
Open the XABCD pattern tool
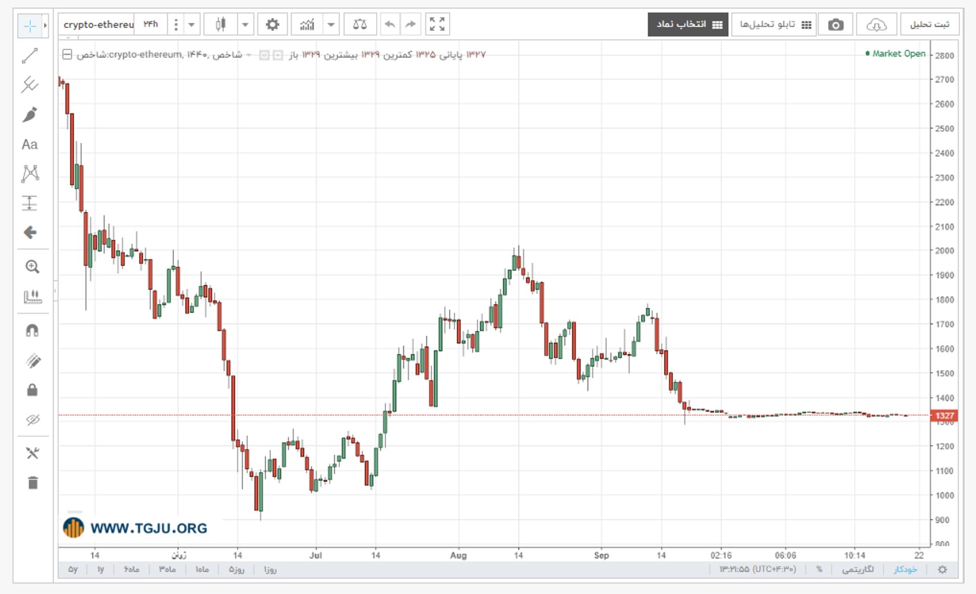(x=30, y=173)
